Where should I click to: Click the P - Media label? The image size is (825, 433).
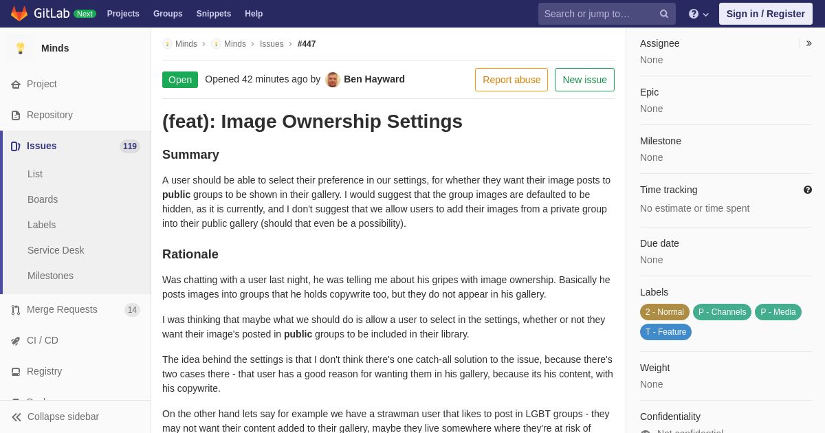(x=778, y=312)
